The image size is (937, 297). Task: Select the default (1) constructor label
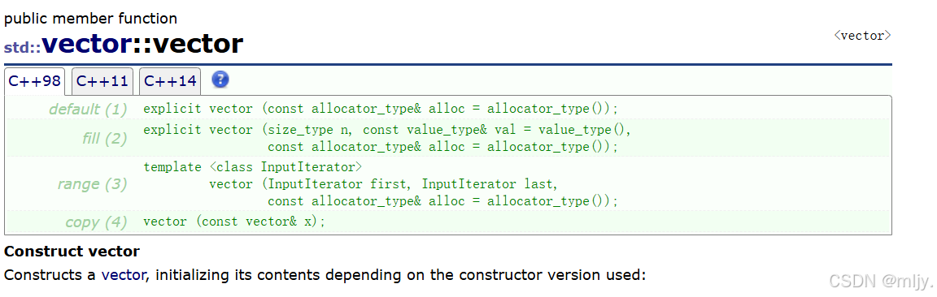point(88,109)
